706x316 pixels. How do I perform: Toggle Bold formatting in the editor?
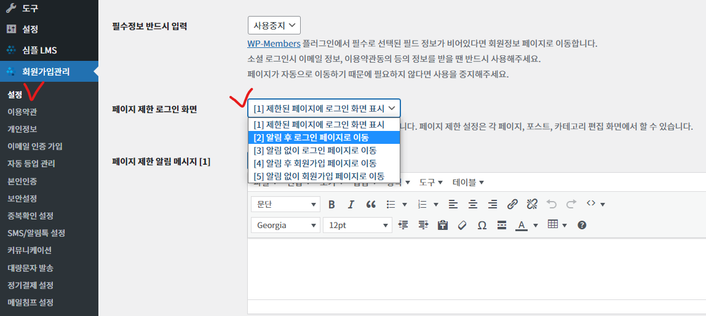332,204
